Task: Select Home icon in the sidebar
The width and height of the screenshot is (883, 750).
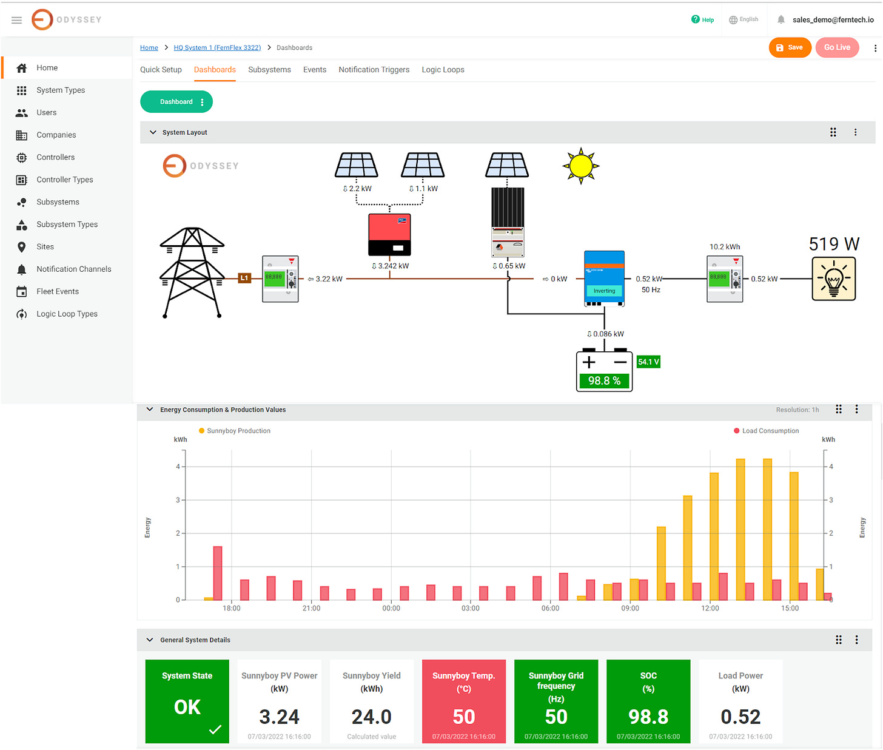Action: [x=22, y=68]
